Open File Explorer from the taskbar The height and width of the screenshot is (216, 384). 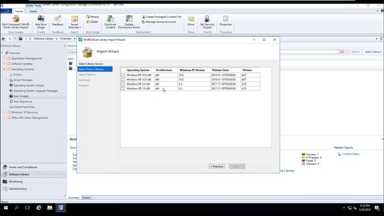50,208
